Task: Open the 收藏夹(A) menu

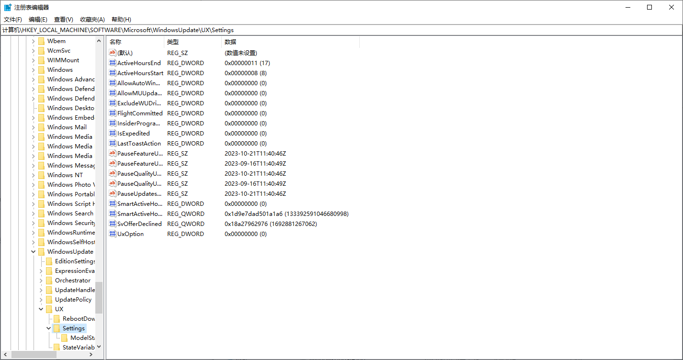Action: (x=92, y=19)
